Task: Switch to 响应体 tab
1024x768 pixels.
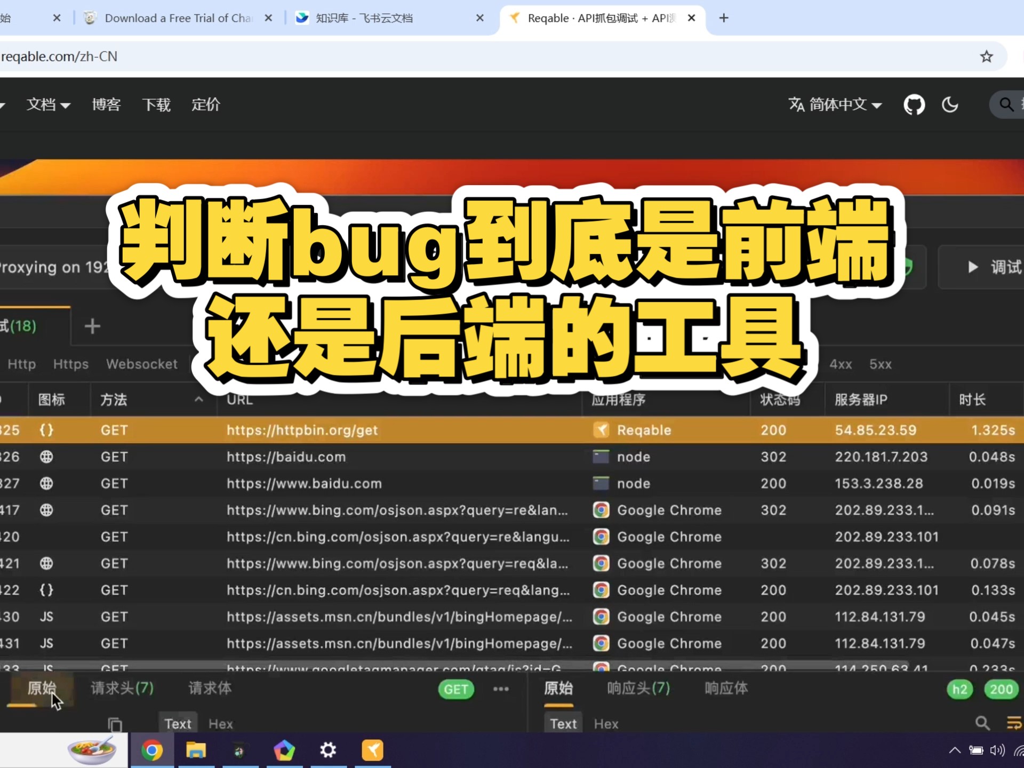Action: pyautogui.click(x=726, y=689)
